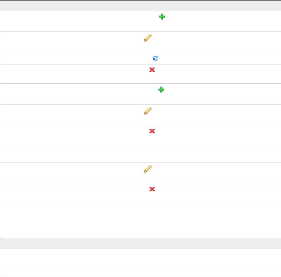Select the tall empty row above lower header

[x=140, y=221]
